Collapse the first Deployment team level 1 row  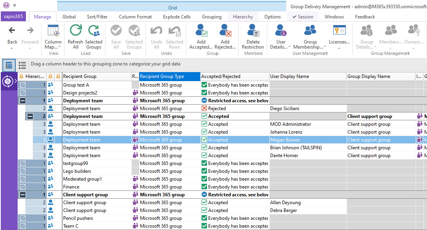pos(23,101)
